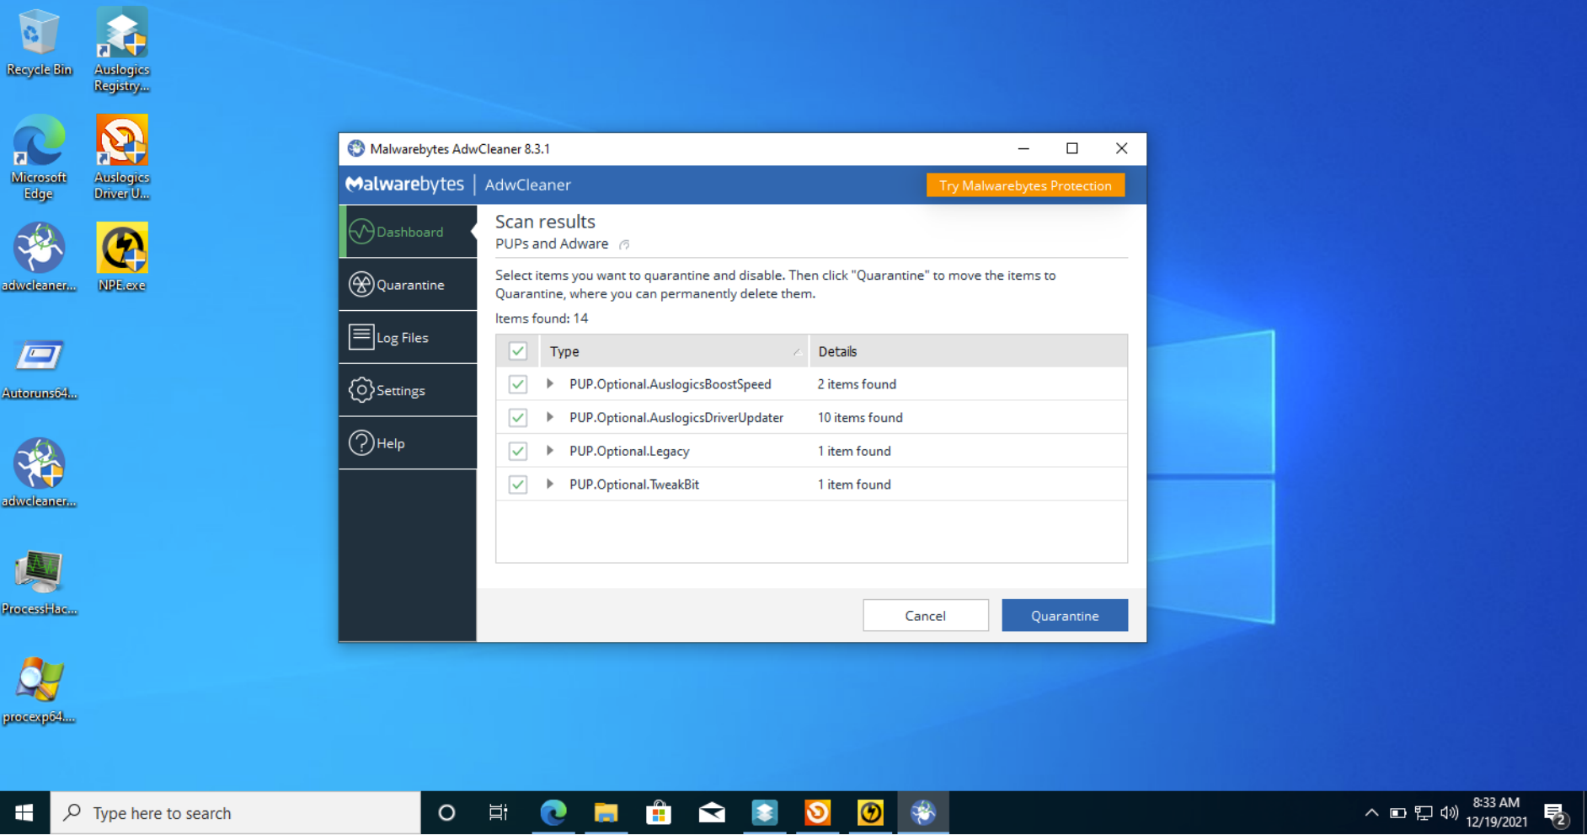Click the small icon beside PUPs and Adware
The width and height of the screenshot is (1587, 835).
tap(624, 245)
